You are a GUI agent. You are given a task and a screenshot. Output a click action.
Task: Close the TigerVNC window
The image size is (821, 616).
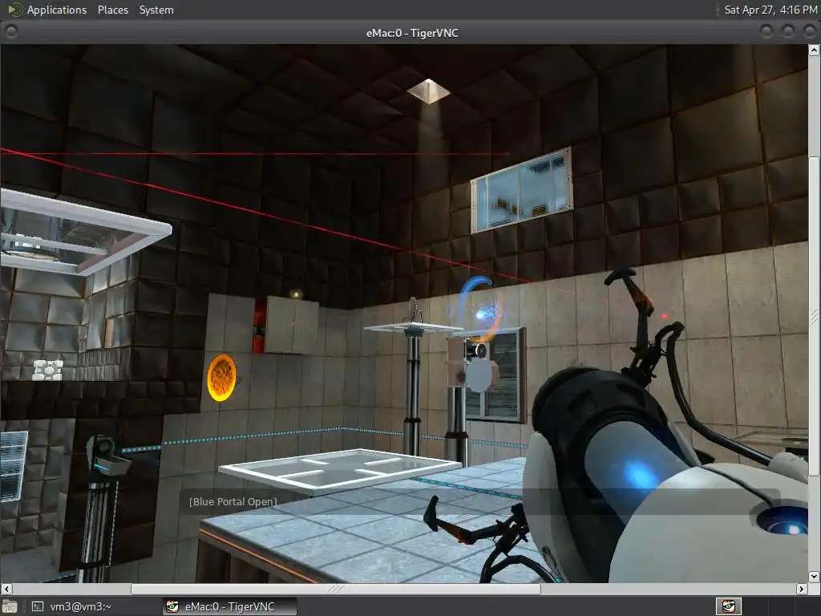(x=809, y=32)
